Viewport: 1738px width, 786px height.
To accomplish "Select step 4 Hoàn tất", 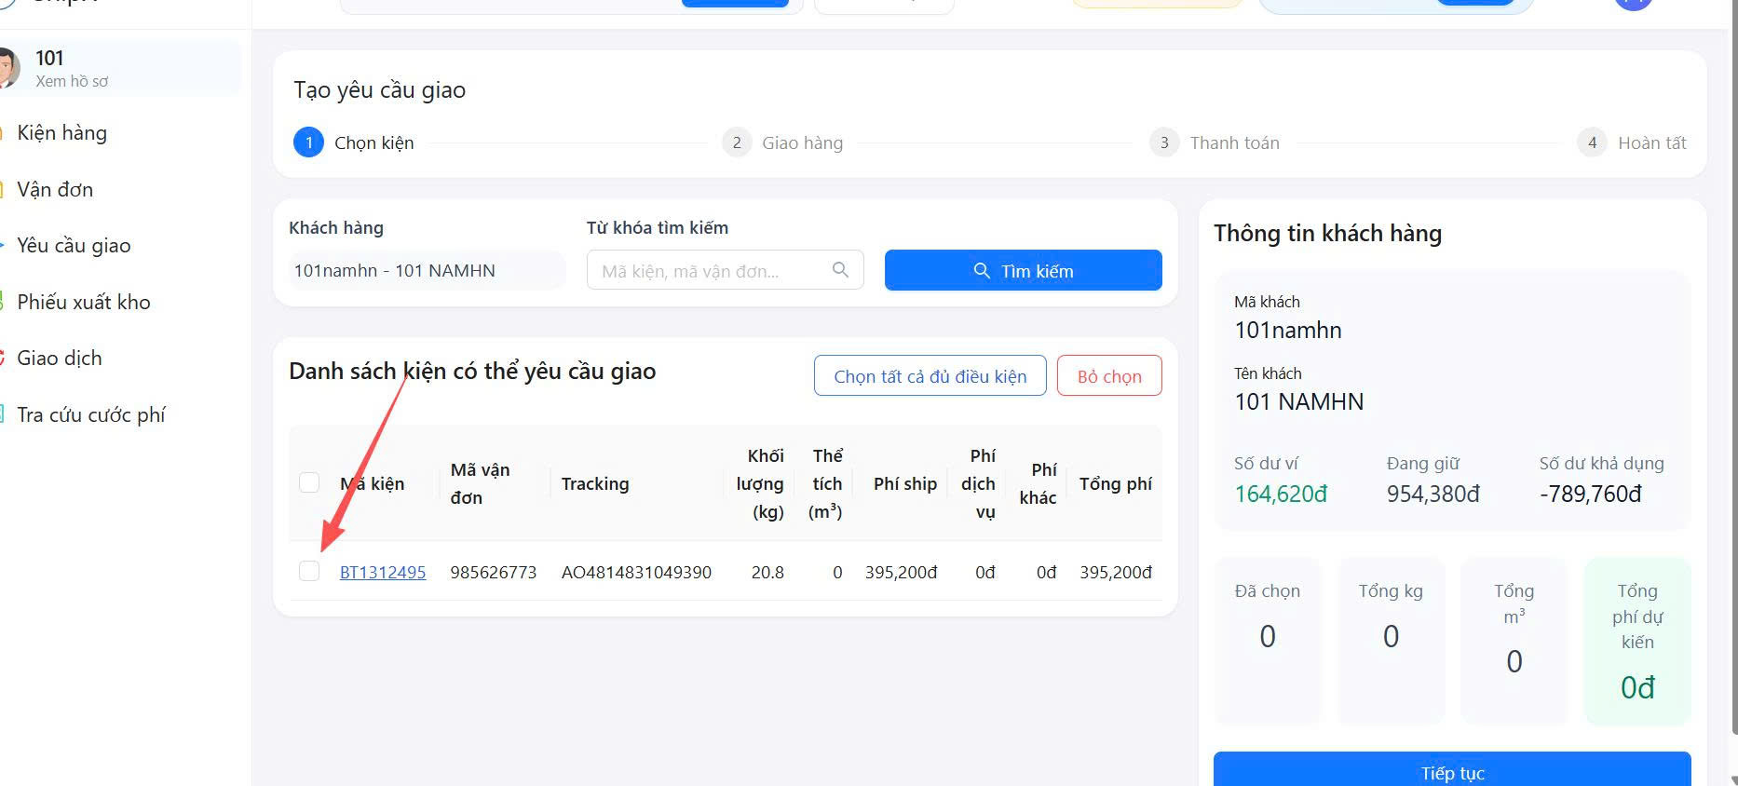I will pyautogui.click(x=1632, y=142).
